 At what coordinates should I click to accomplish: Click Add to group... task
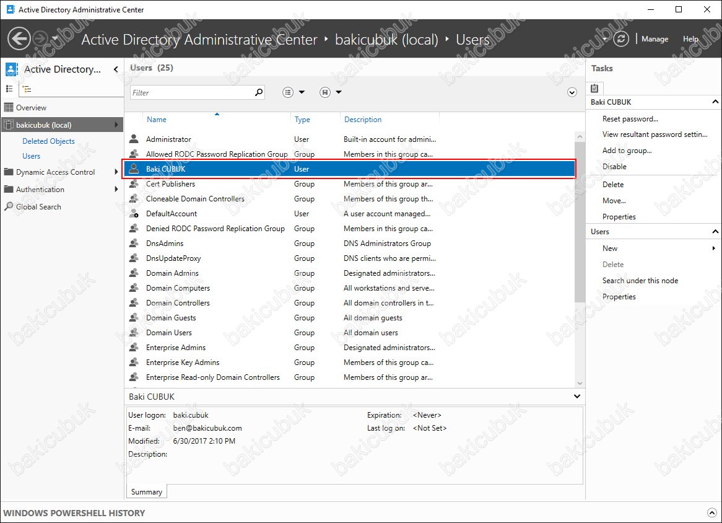click(x=627, y=150)
